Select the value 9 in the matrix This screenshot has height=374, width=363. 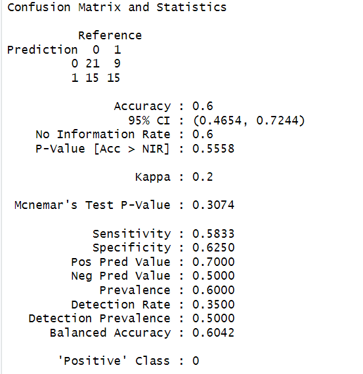(117, 64)
